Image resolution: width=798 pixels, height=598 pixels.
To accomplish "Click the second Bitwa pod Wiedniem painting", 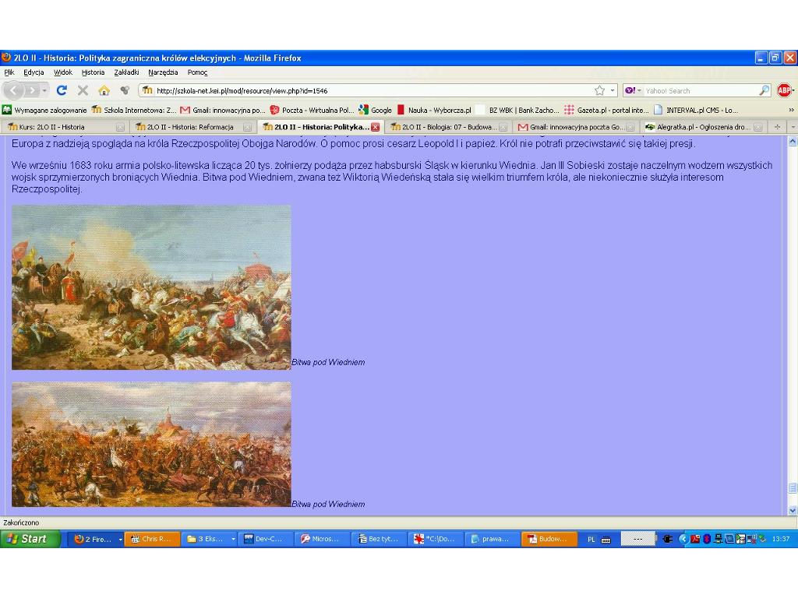I will [152, 445].
